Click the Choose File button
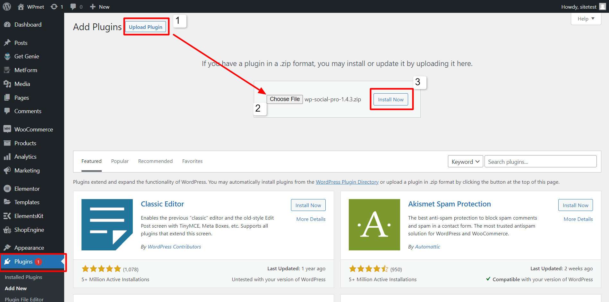609x302 pixels. [x=285, y=99]
